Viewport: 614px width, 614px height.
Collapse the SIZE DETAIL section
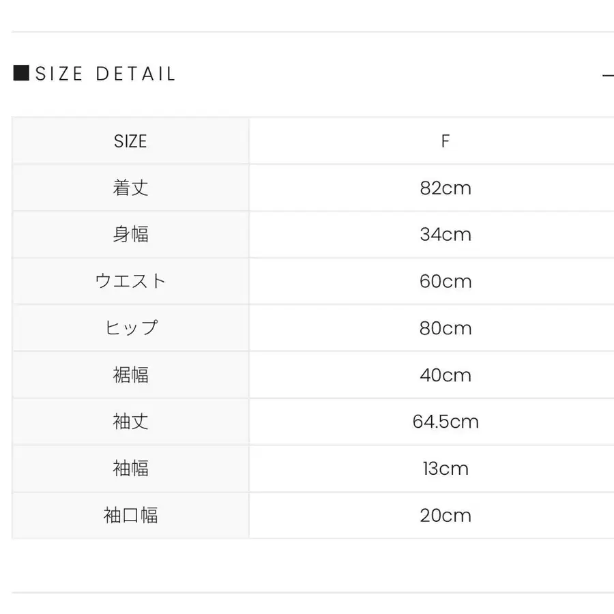click(609, 74)
